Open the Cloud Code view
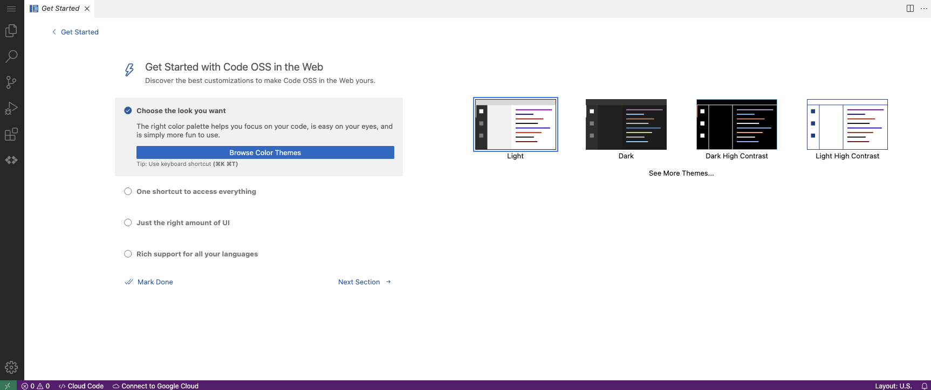 pyautogui.click(x=11, y=160)
